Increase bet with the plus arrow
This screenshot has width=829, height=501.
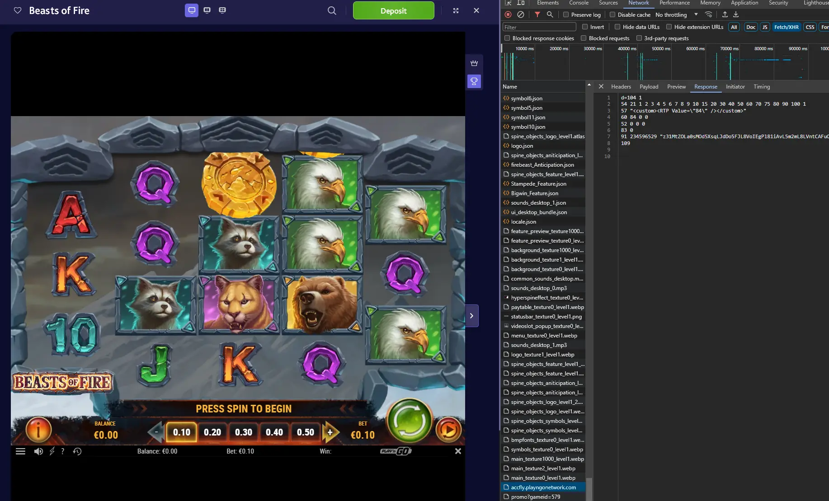tap(330, 432)
